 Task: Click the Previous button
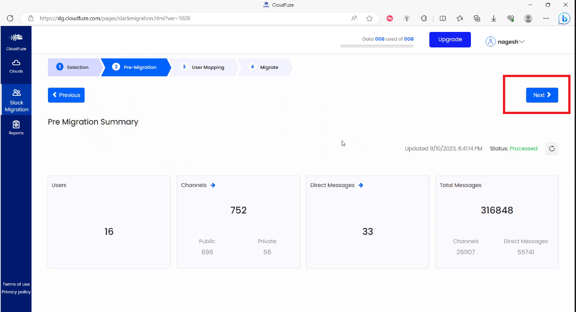pyautogui.click(x=66, y=95)
